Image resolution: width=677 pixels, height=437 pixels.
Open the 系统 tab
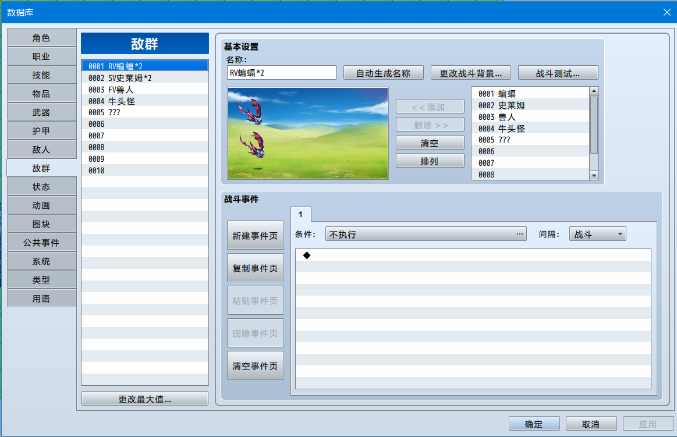[41, 261]
